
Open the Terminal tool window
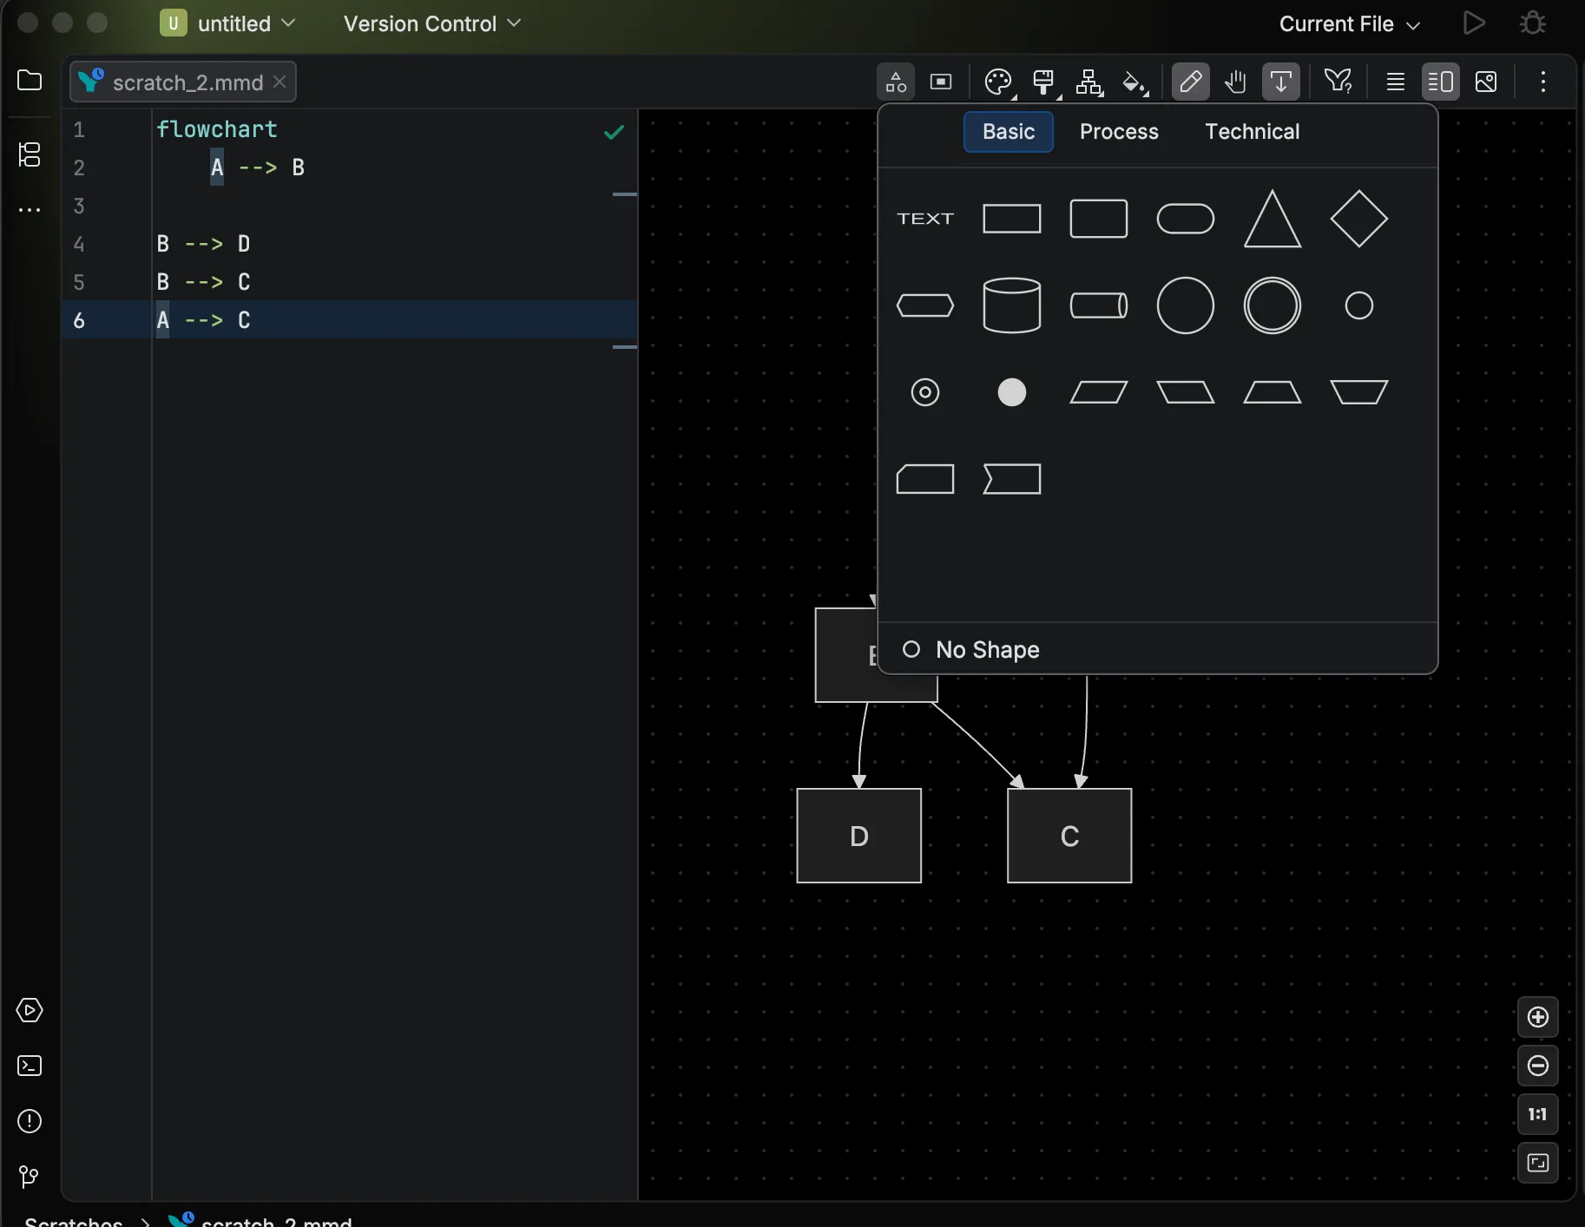coord(29,1066)
